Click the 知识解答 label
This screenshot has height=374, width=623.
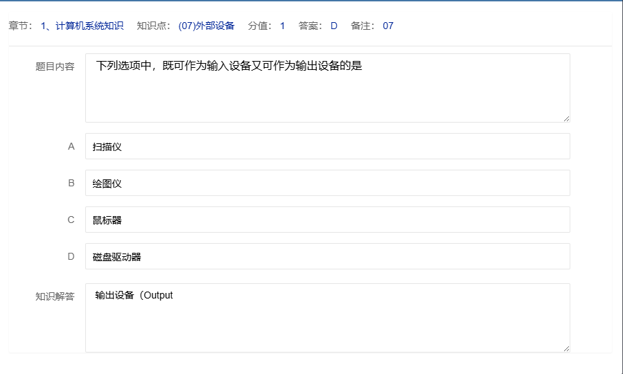tap(55, 296)
